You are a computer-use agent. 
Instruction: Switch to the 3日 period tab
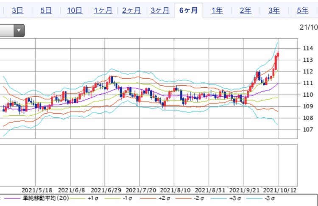pyautogui.click(x=18, y=10)
